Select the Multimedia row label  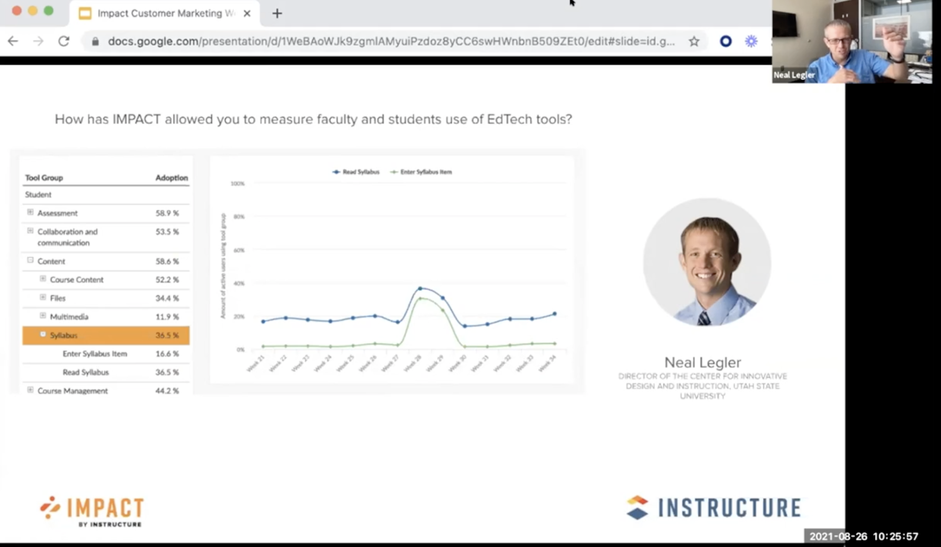click(69, 317)
